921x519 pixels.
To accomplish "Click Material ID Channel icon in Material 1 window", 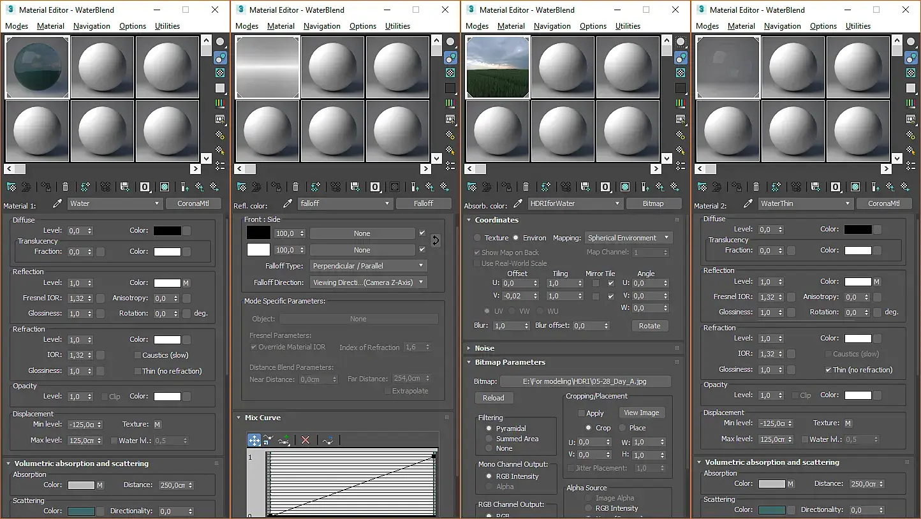I will (145, 187).
